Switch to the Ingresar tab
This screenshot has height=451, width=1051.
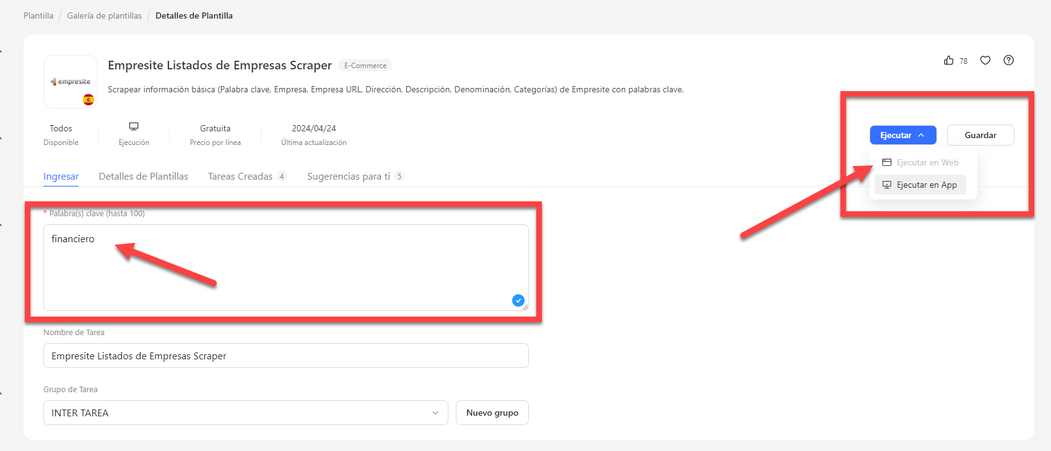click(x=61, y=177)
